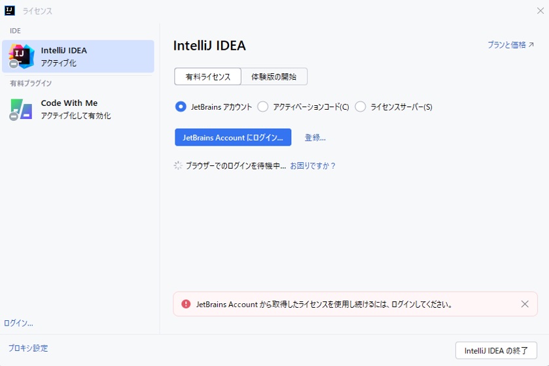This screenshot has width=549, height=366.
Task: Click the IntelliJ IDEA heading text
Action: 209,46
